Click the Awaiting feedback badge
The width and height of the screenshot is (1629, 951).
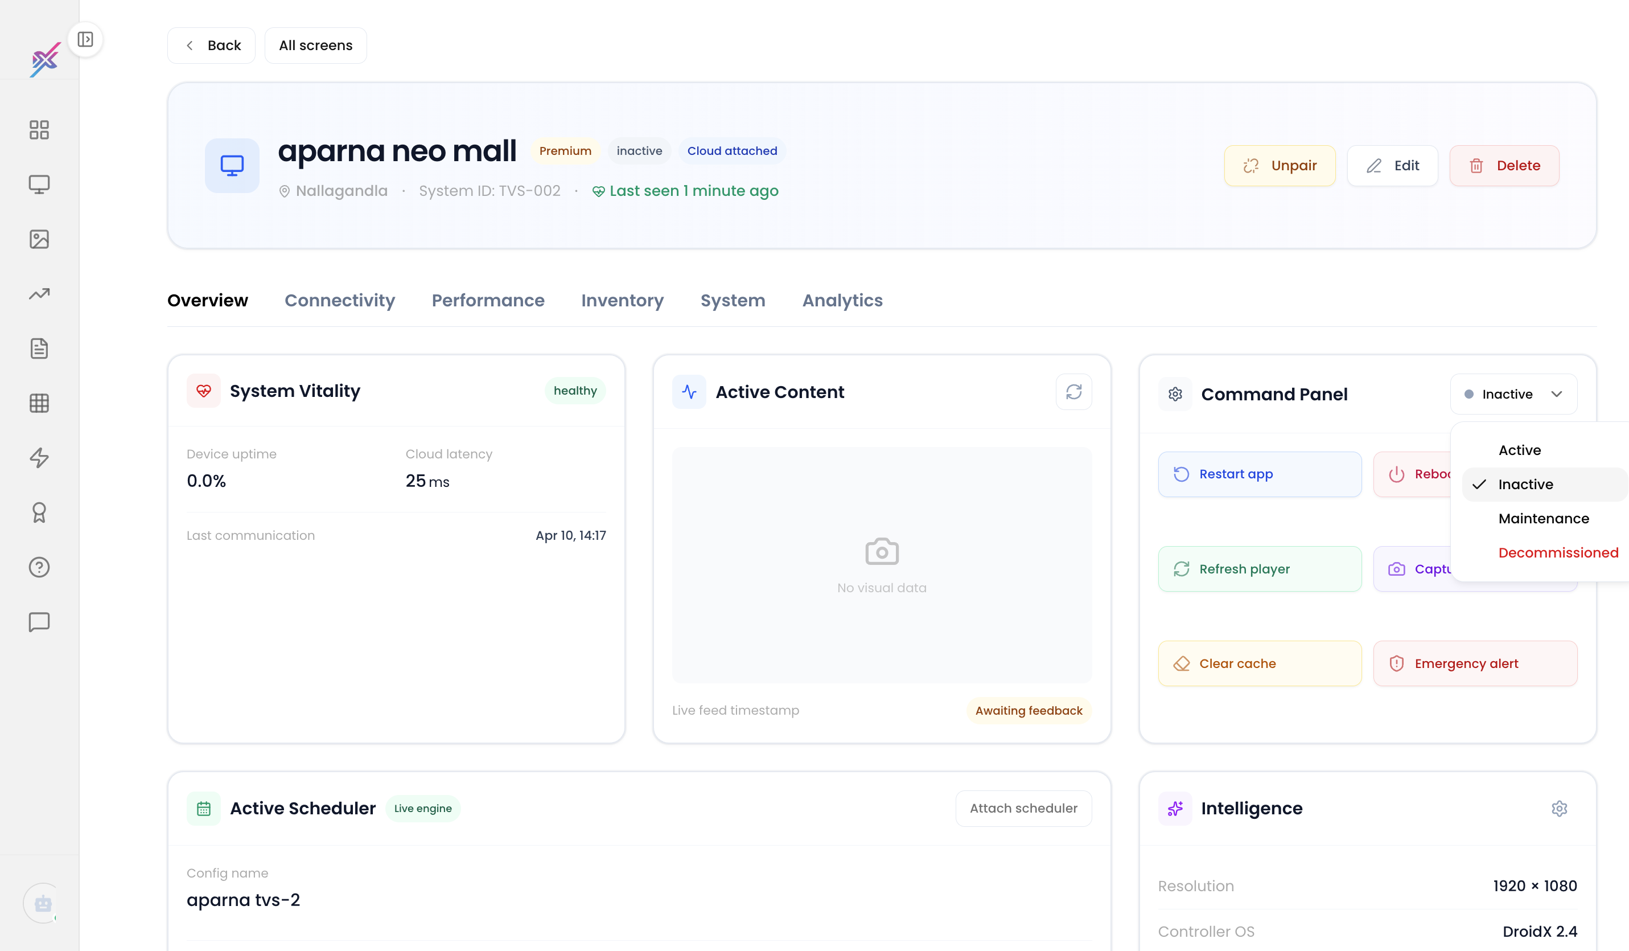point(1029,711)
